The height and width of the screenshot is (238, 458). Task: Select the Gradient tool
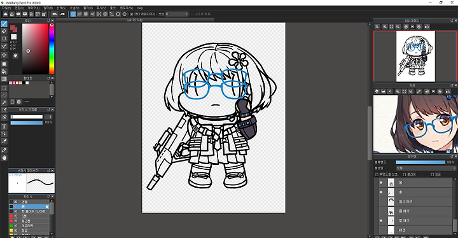click(x=4, y=79)
